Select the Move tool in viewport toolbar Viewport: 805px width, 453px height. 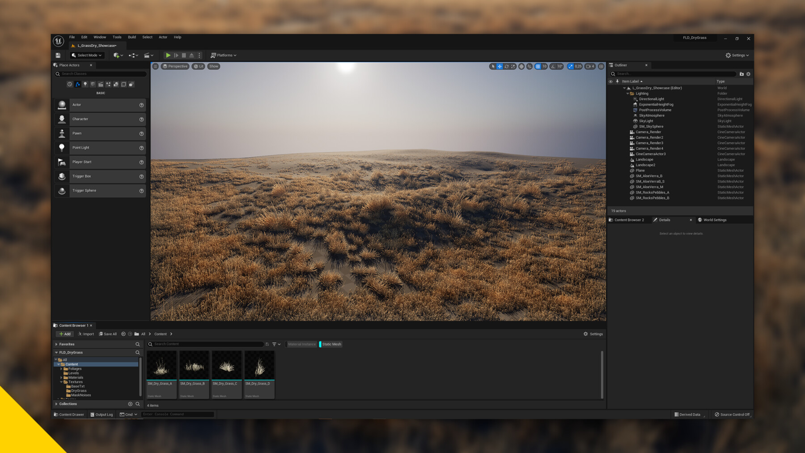click(x=500, y=66)
